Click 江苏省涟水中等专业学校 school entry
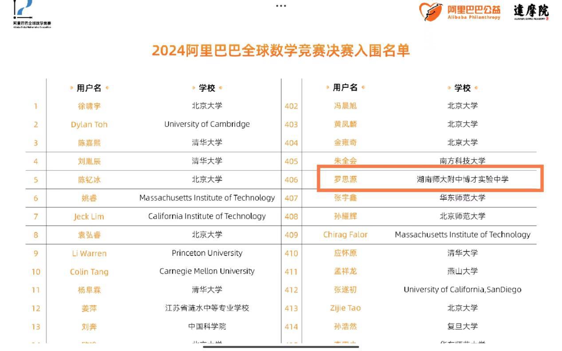The image size is (562, 351). pyautogui.click(x=207, y=308)
